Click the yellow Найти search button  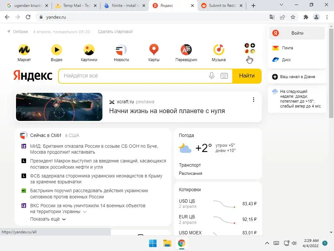coord(247,76)
